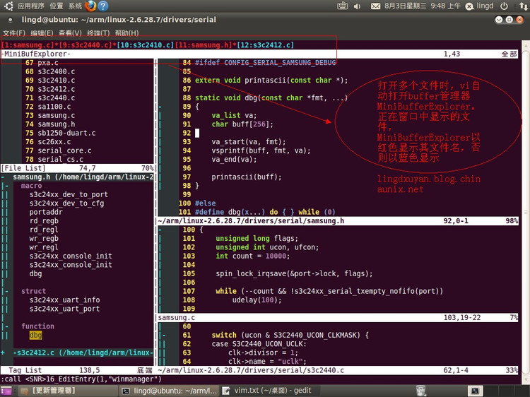Collapse the samsung.h tag tree
Image resolution: width=530 pixels, height=397 pixels.
(x=3, y=177)
